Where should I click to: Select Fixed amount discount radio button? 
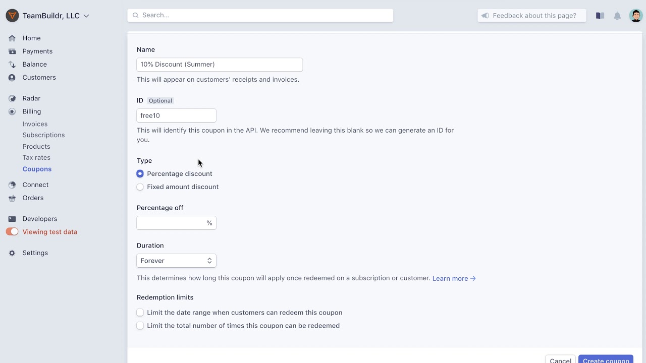click(x=140, y=187)
